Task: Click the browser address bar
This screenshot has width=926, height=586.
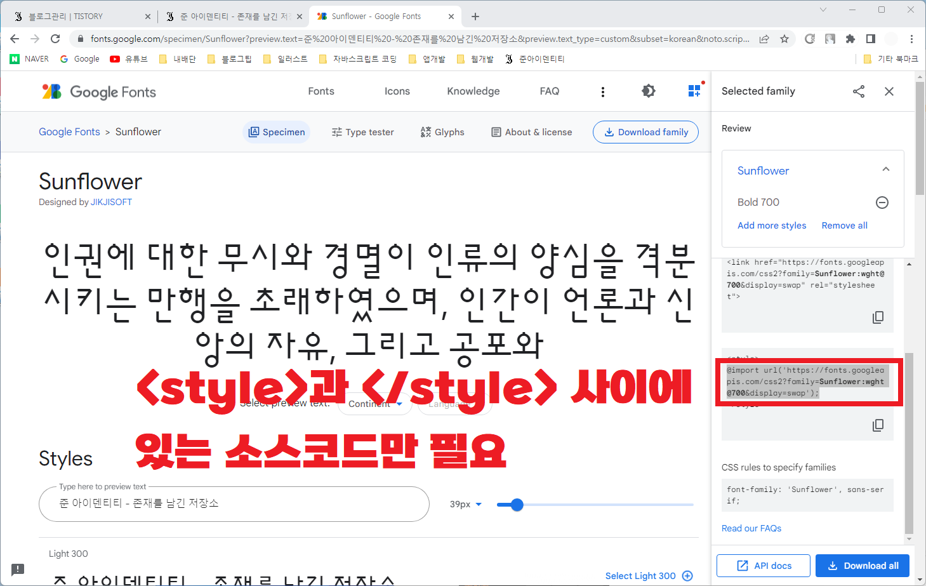Action: point(419,39)
